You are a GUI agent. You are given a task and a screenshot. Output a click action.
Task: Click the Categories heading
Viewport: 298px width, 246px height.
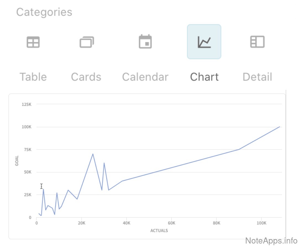point(44,12)
